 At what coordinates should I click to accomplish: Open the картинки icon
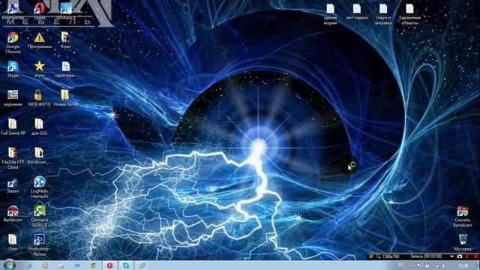point(13,97)
